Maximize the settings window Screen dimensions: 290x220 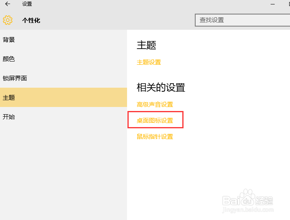(289, 4)
